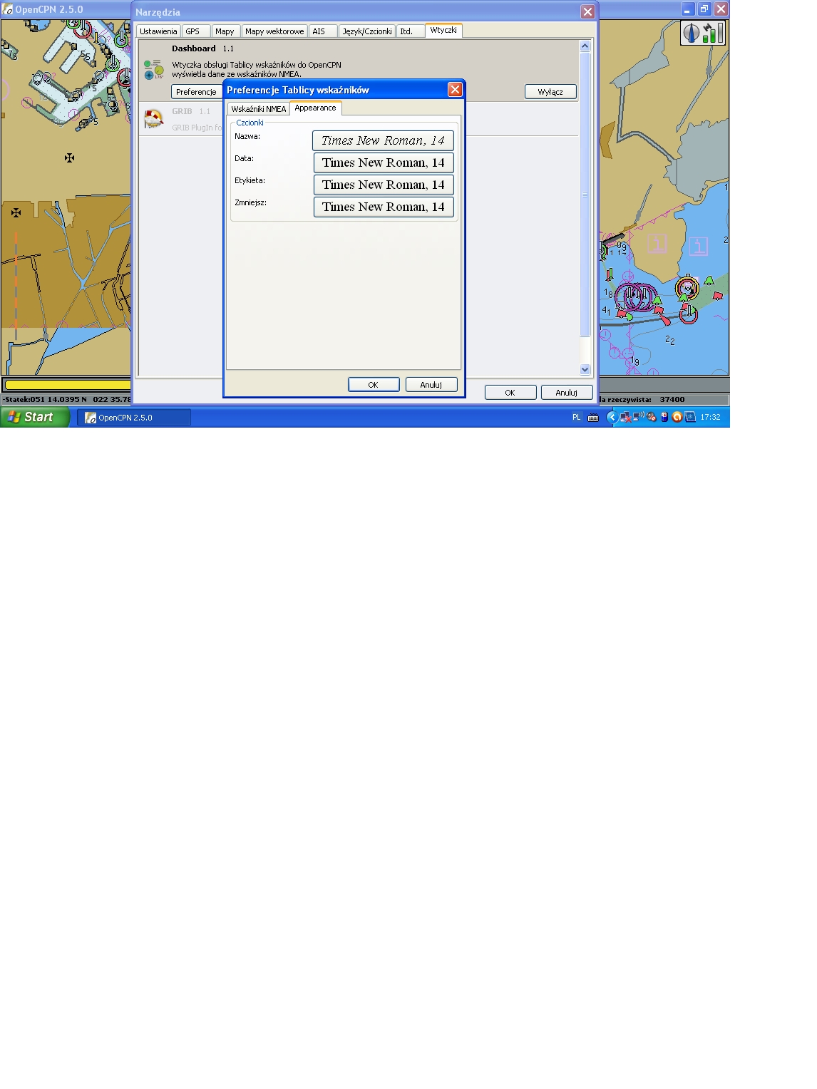The width and height of the screenshot is (817, 1089).
Task: Click the 37400 scale value in the status bar
Action: click(x=672, y=400)
